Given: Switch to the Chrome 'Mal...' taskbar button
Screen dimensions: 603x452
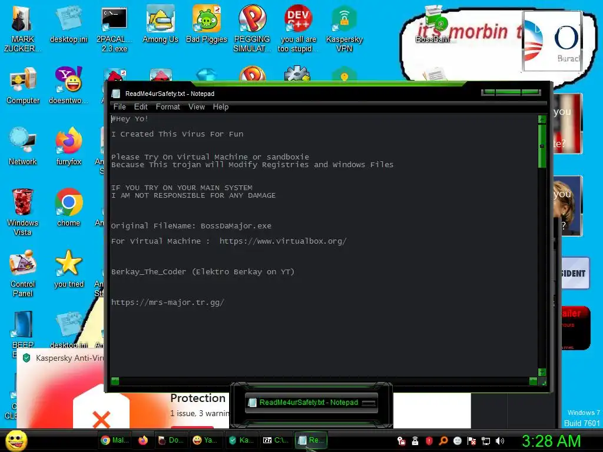Looking at the screenshot, I should point(115,440).
